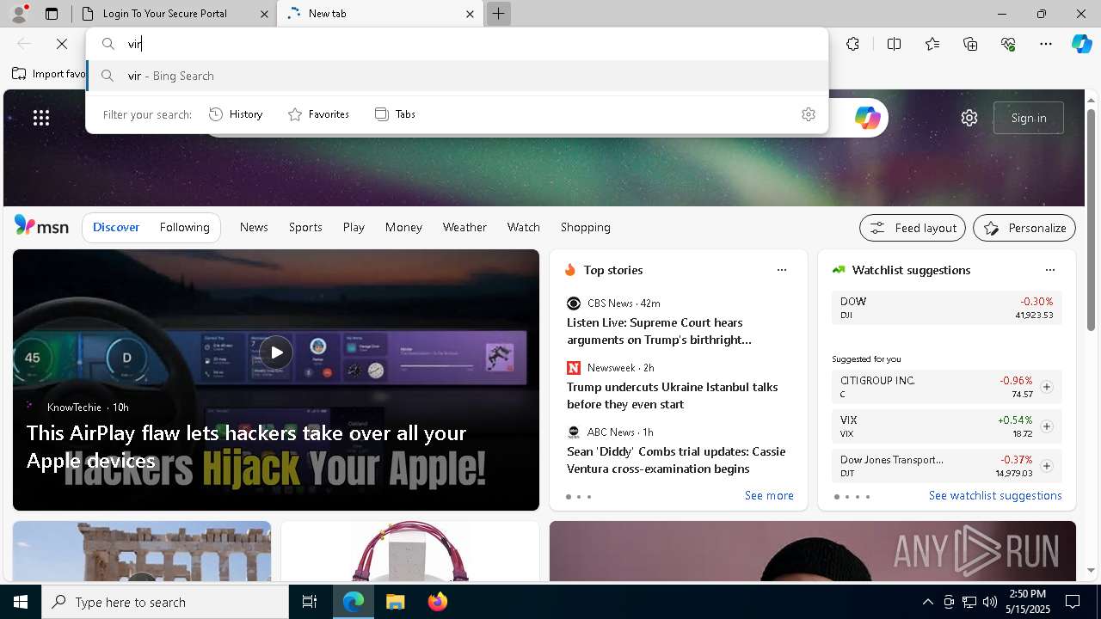This screenshot has height=619, width=1101.
Task: Open Browser essentials heart icon
Action: [1008, 44]
